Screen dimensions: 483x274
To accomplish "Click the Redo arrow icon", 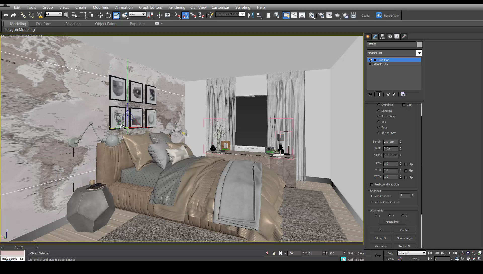I will point(14,15).
